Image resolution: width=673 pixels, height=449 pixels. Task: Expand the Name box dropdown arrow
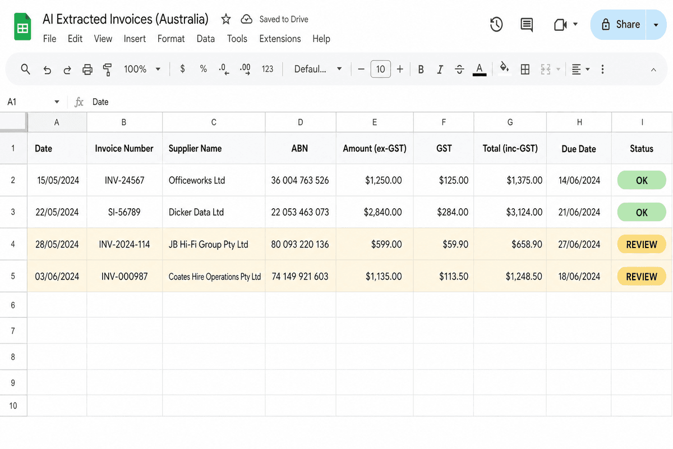click(x=57, y=102)
